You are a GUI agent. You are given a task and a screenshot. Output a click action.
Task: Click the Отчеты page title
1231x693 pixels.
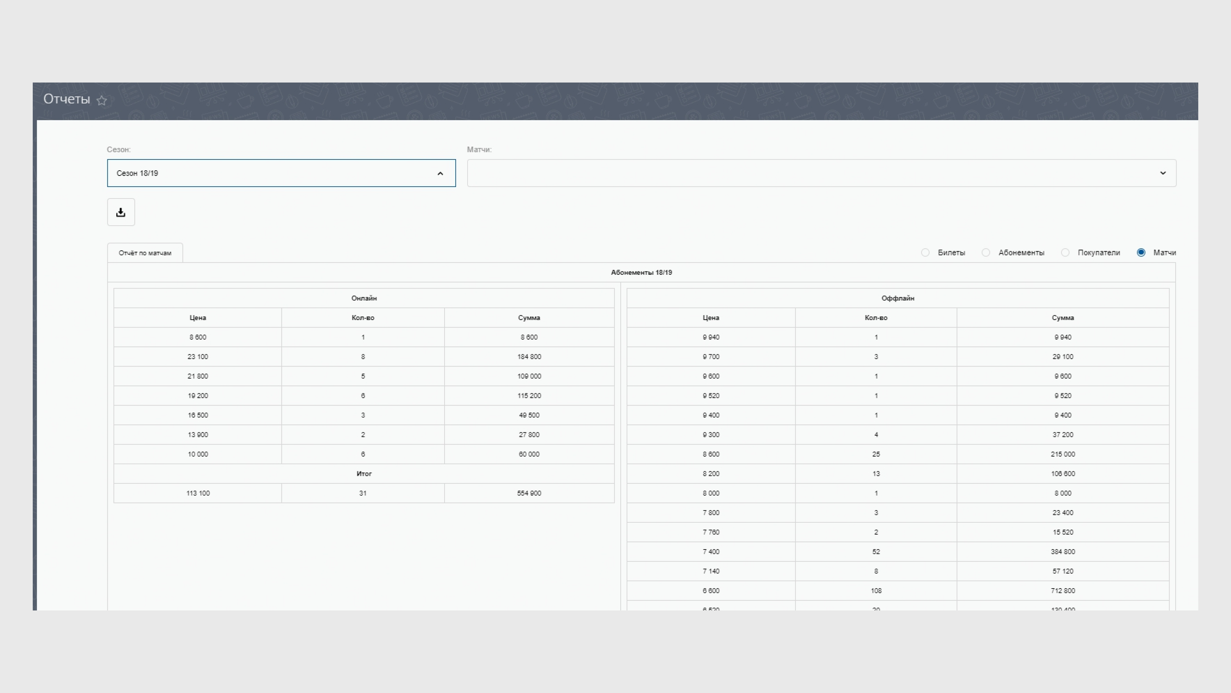tap(66, 100)
